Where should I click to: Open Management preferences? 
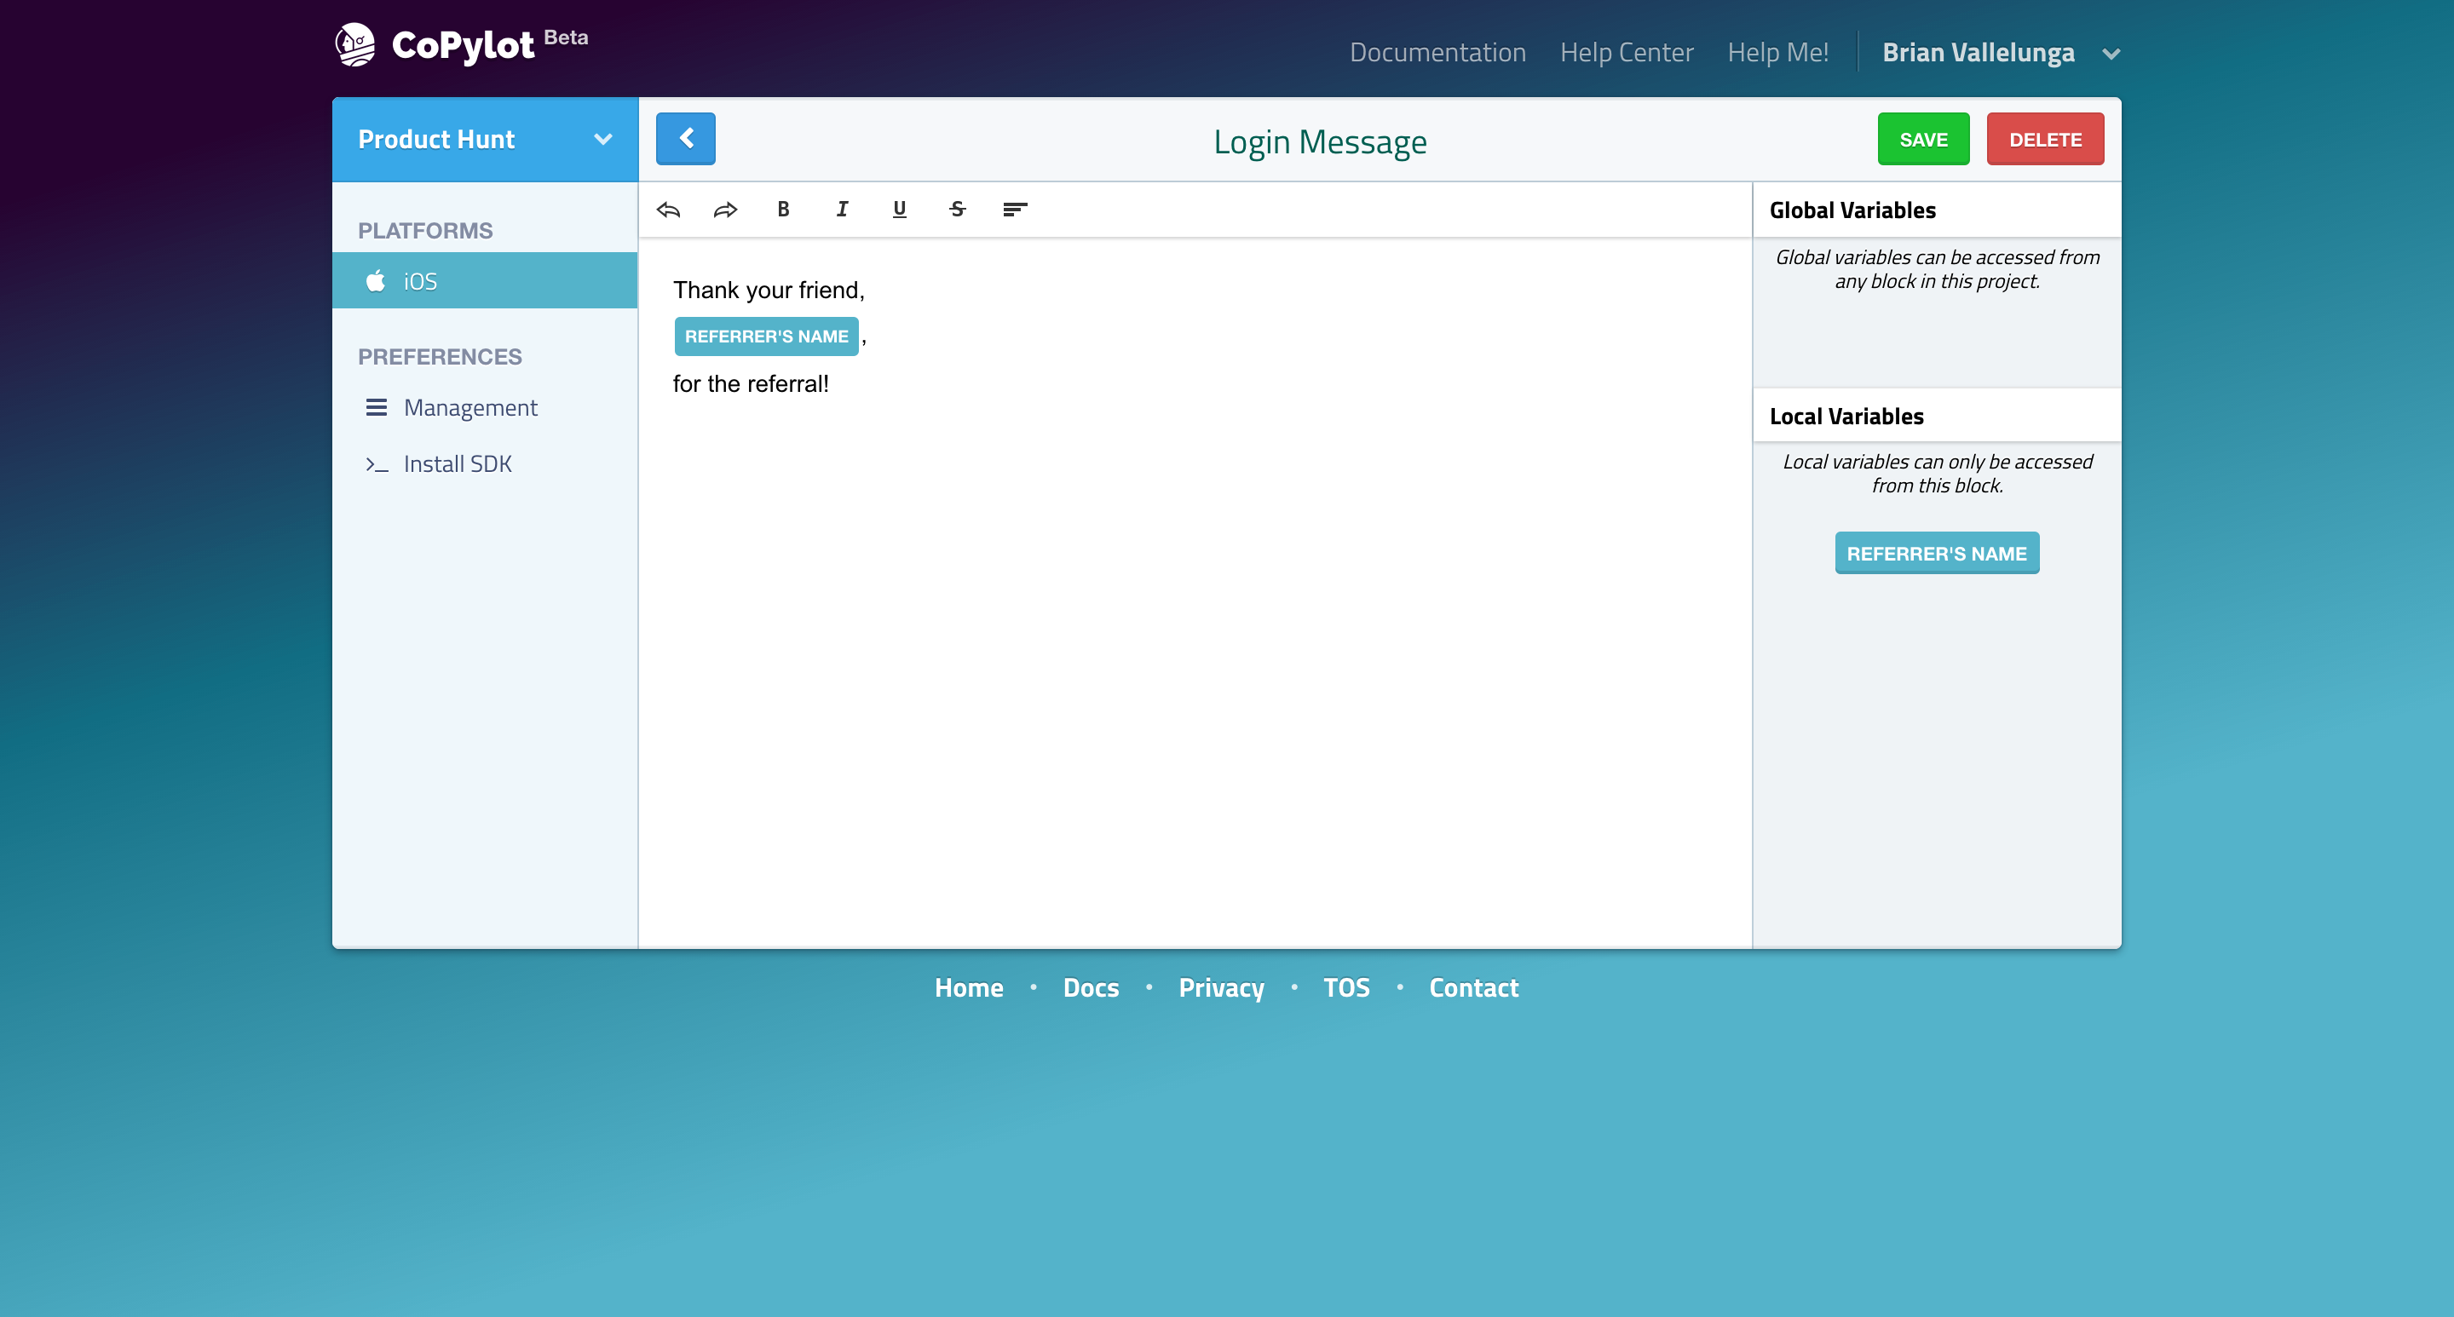pyautogui.click(x=469, y=407)
